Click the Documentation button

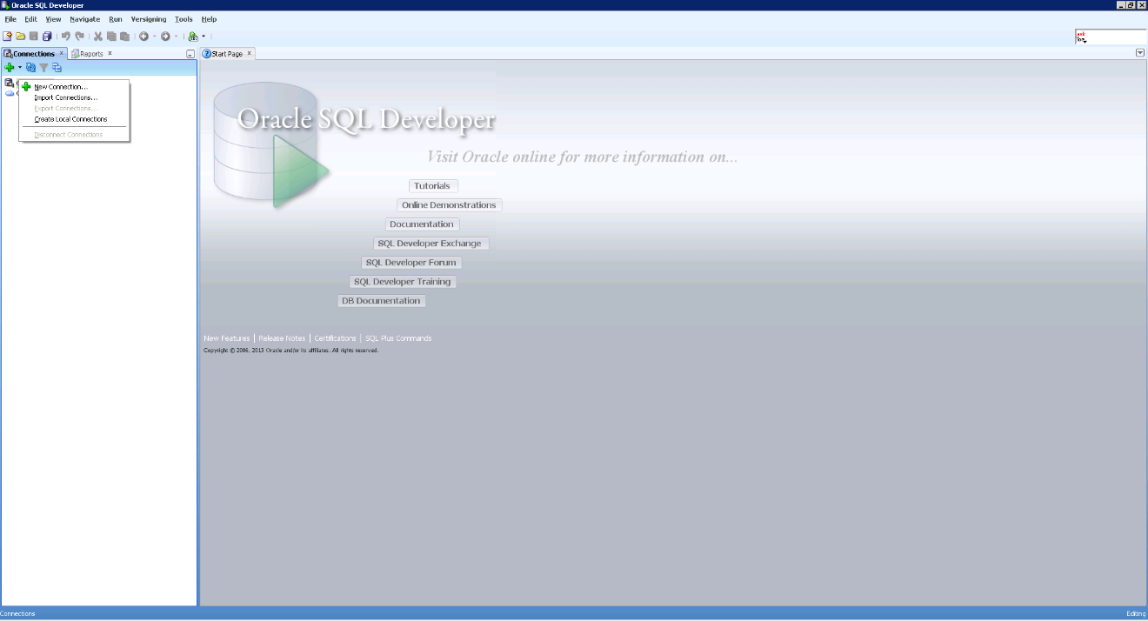[x=422, y=224]
